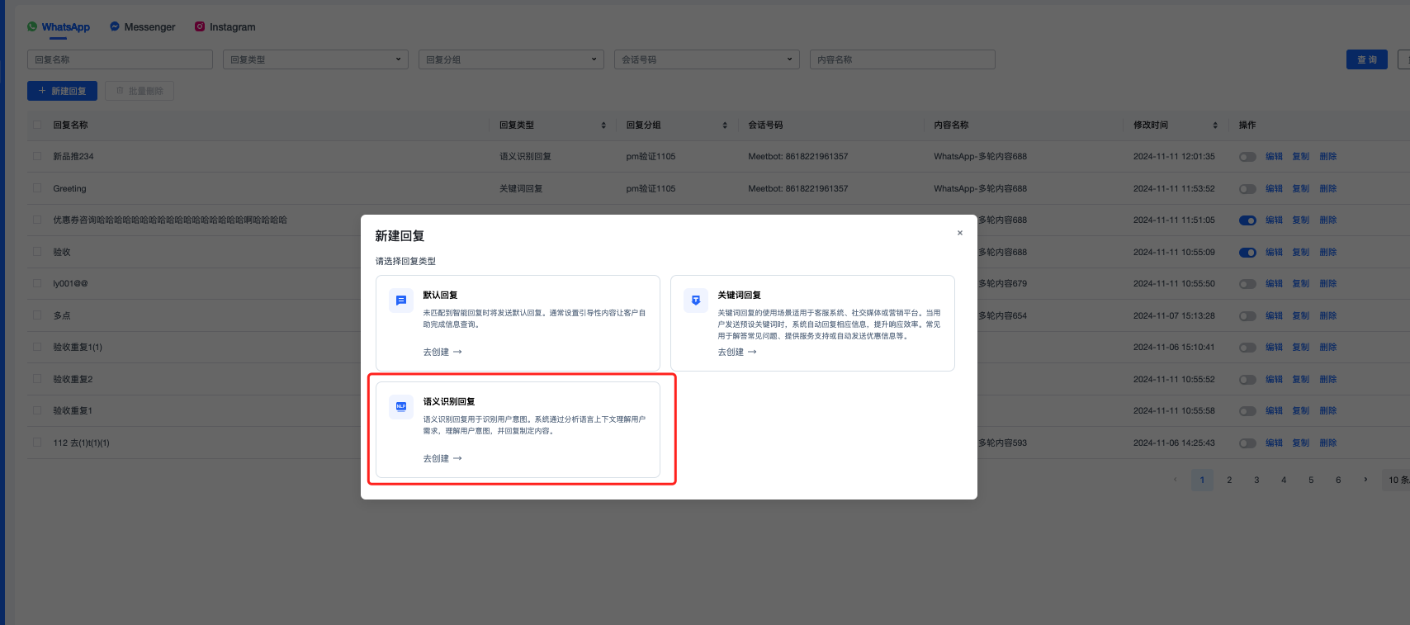The image size is (1410, 625).
Task: Toggle switch for 多点 row
Action: pos(1247,316)
